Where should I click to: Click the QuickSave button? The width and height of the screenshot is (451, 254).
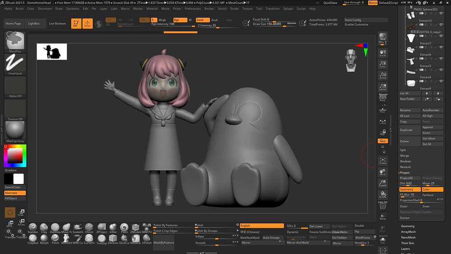(330, 3)
